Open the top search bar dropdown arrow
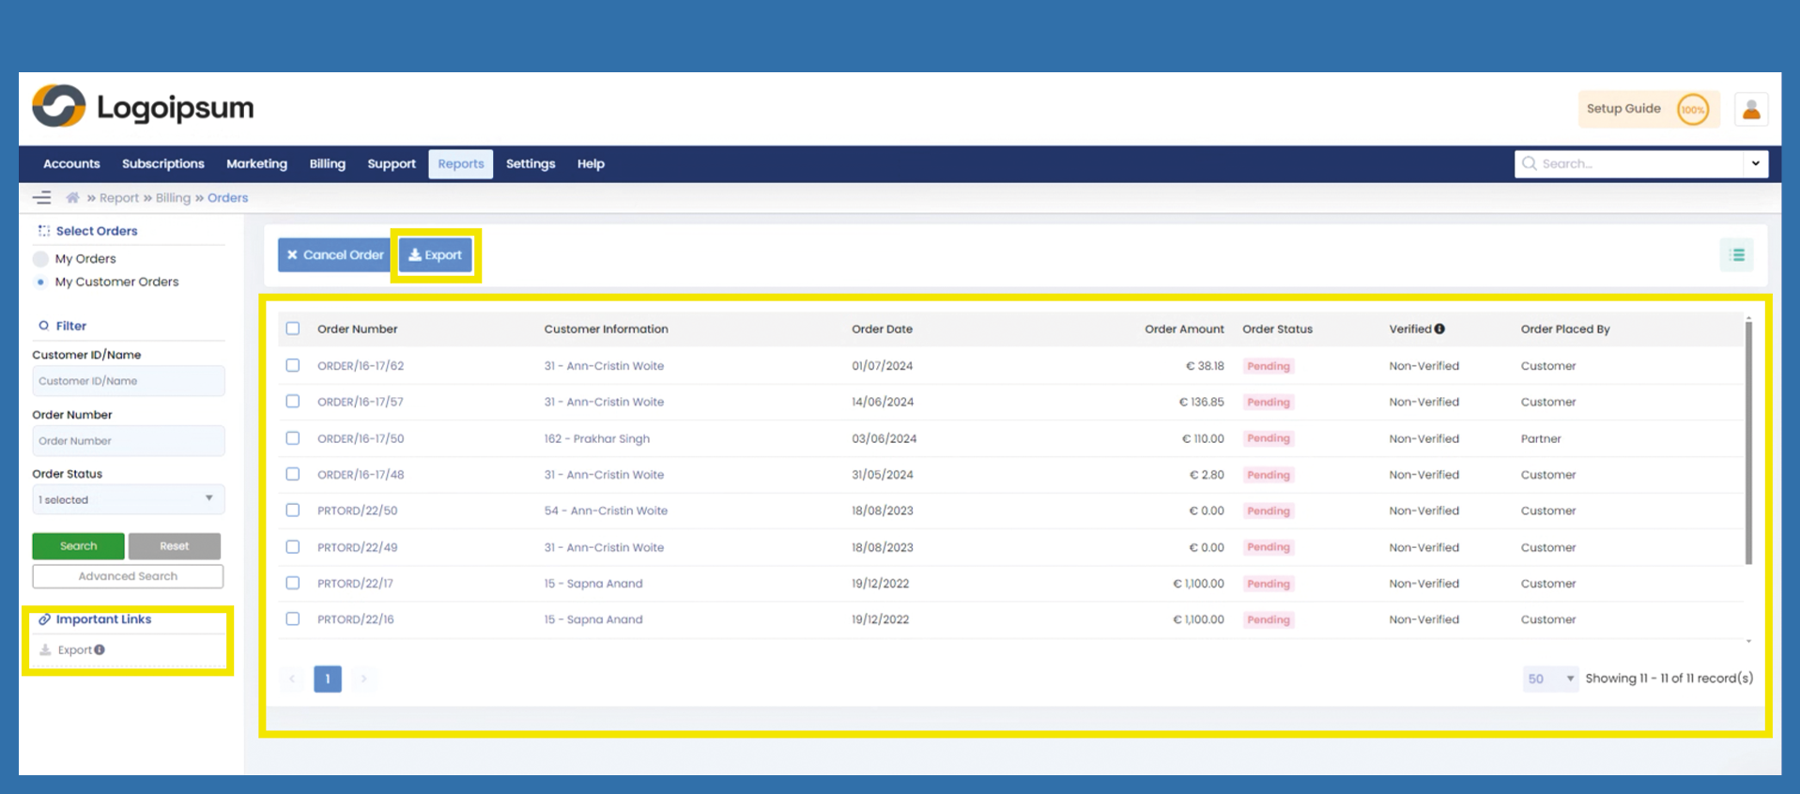Screen dimensions: 1800x794 click(1755, 164)
